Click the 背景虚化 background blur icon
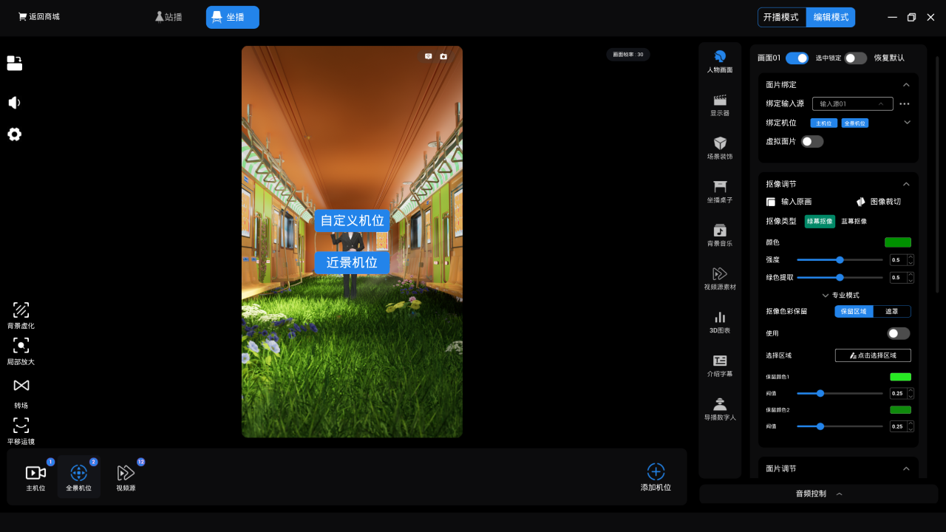 [x=21, y=310]
